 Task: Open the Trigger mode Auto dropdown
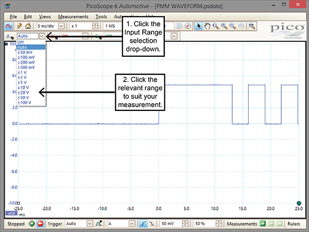pyautogui.click(x=90, y=224)
